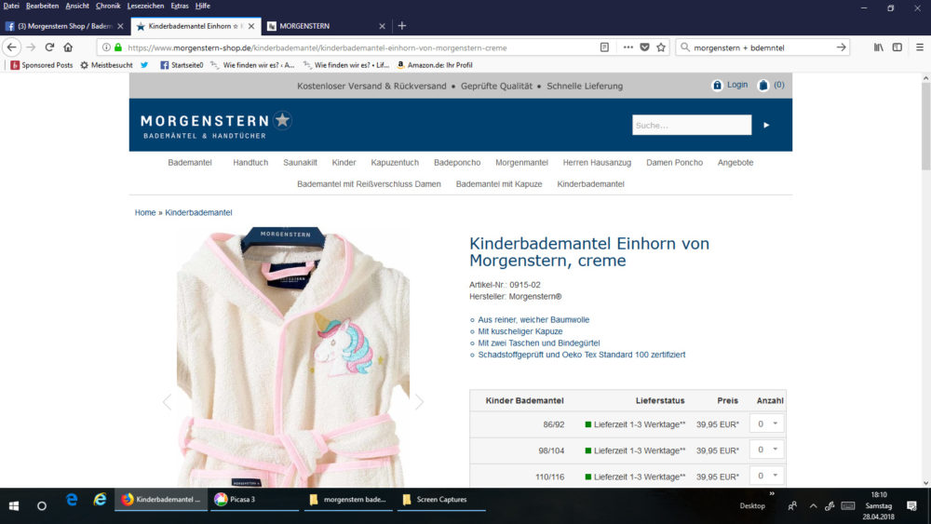Click the browser URL address field

(x=357, y=47)
